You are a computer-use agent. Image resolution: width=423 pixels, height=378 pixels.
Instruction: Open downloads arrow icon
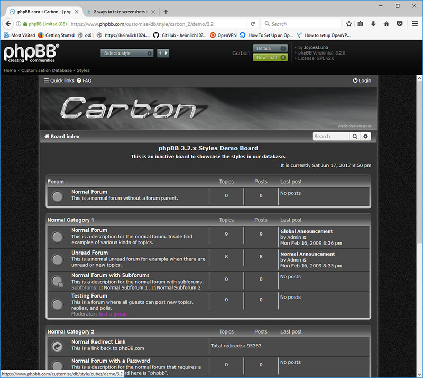(373, 24)
